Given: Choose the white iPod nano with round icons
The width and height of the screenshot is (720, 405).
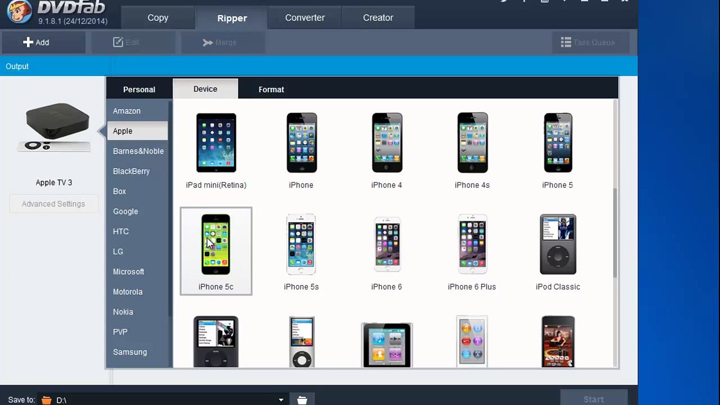Looking at the screenshot, I should [x=472, y=341].
